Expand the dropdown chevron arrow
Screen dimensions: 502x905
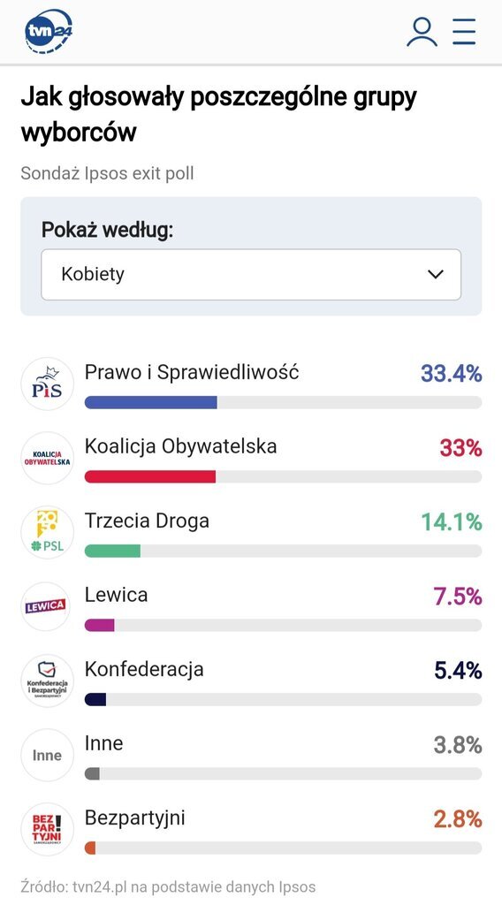point(436,274)
